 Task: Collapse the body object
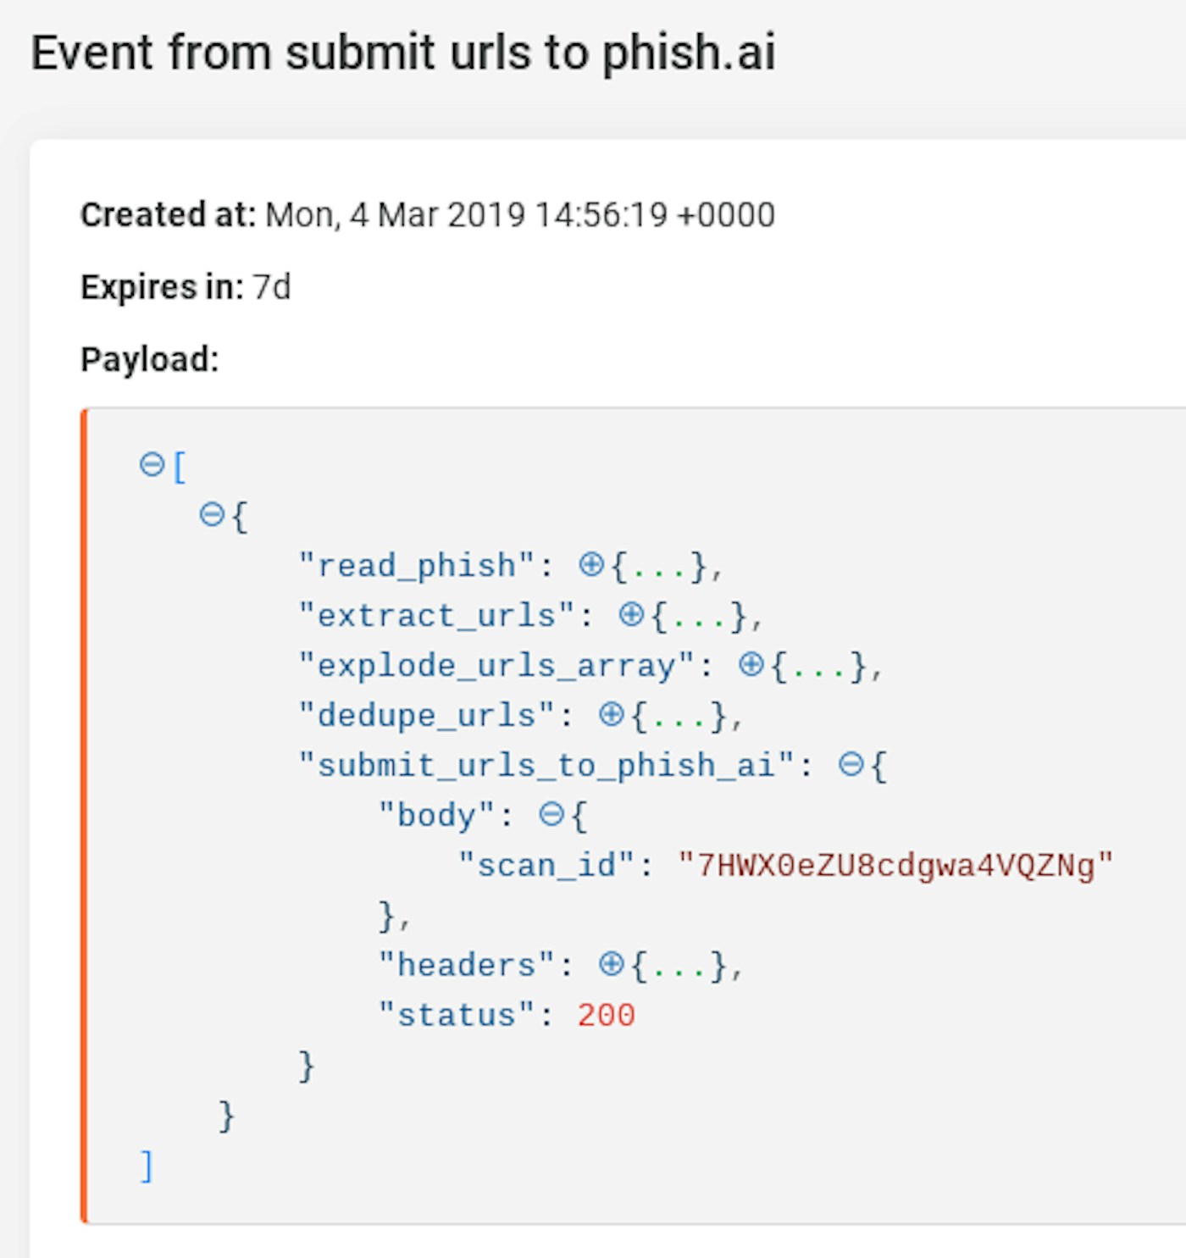[551, 814]
